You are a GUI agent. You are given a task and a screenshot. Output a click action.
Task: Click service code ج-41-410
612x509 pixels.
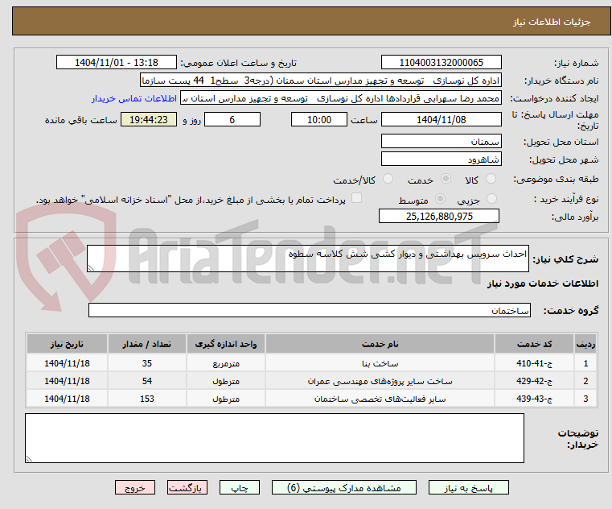tap(534, 363)
